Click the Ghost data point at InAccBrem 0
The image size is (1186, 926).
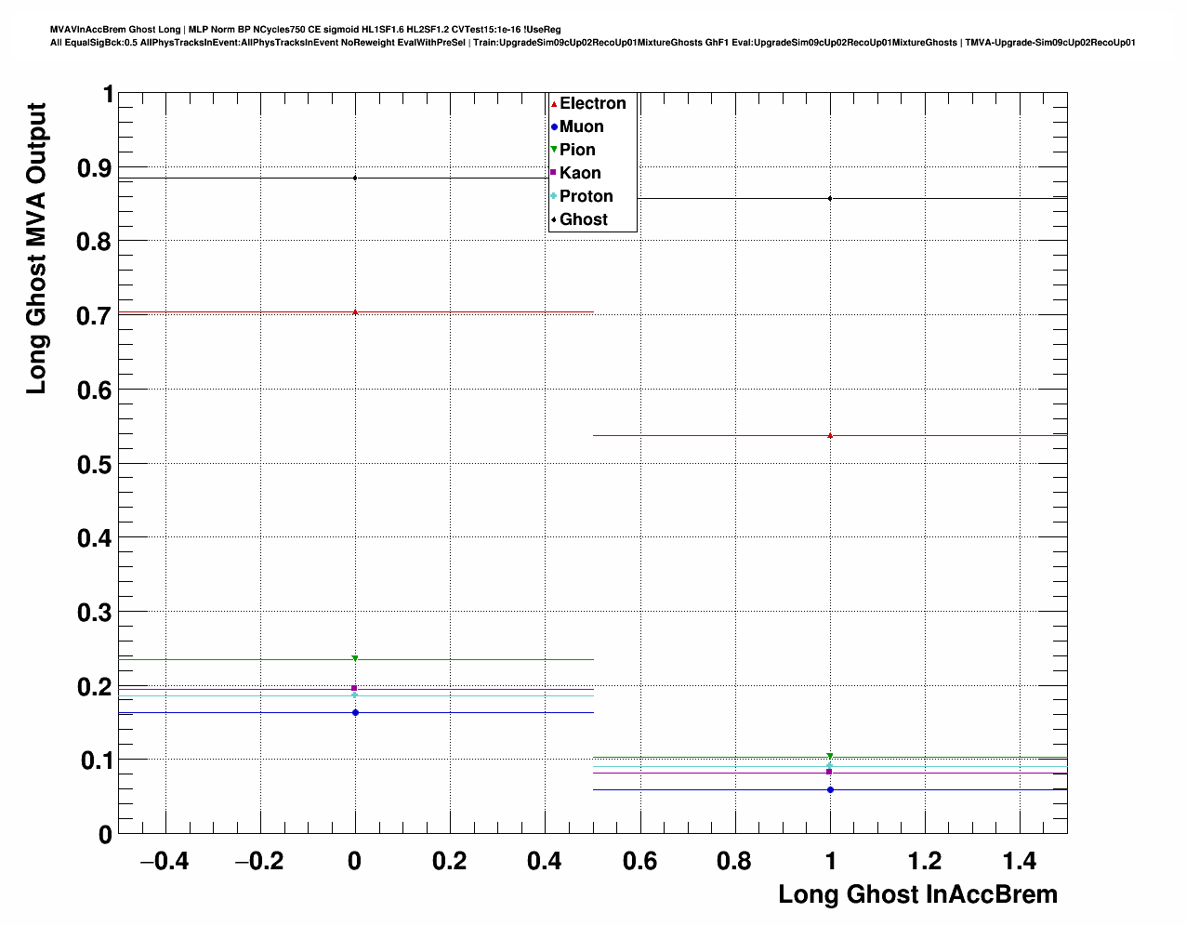tap(355, 178)
